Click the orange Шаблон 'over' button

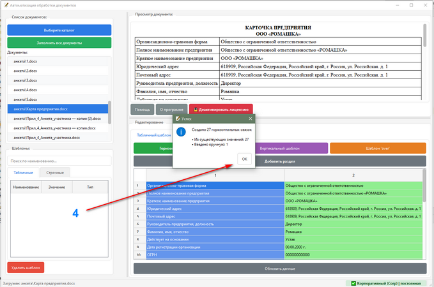(x=378, y=149)
